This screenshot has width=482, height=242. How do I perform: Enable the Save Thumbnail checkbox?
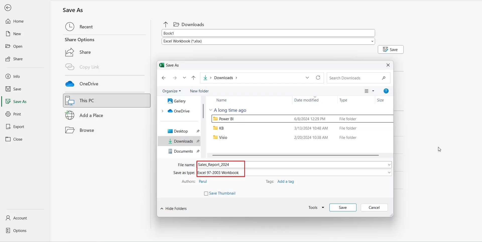206,194
